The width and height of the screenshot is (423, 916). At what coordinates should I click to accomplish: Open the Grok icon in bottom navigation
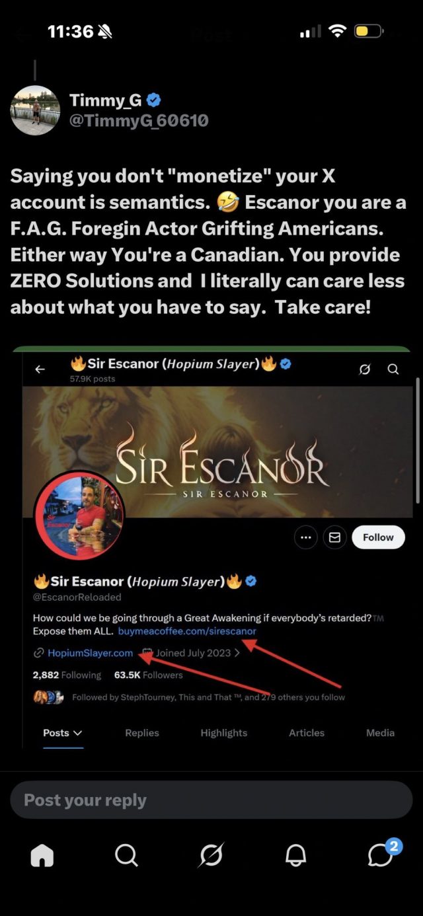211,855
